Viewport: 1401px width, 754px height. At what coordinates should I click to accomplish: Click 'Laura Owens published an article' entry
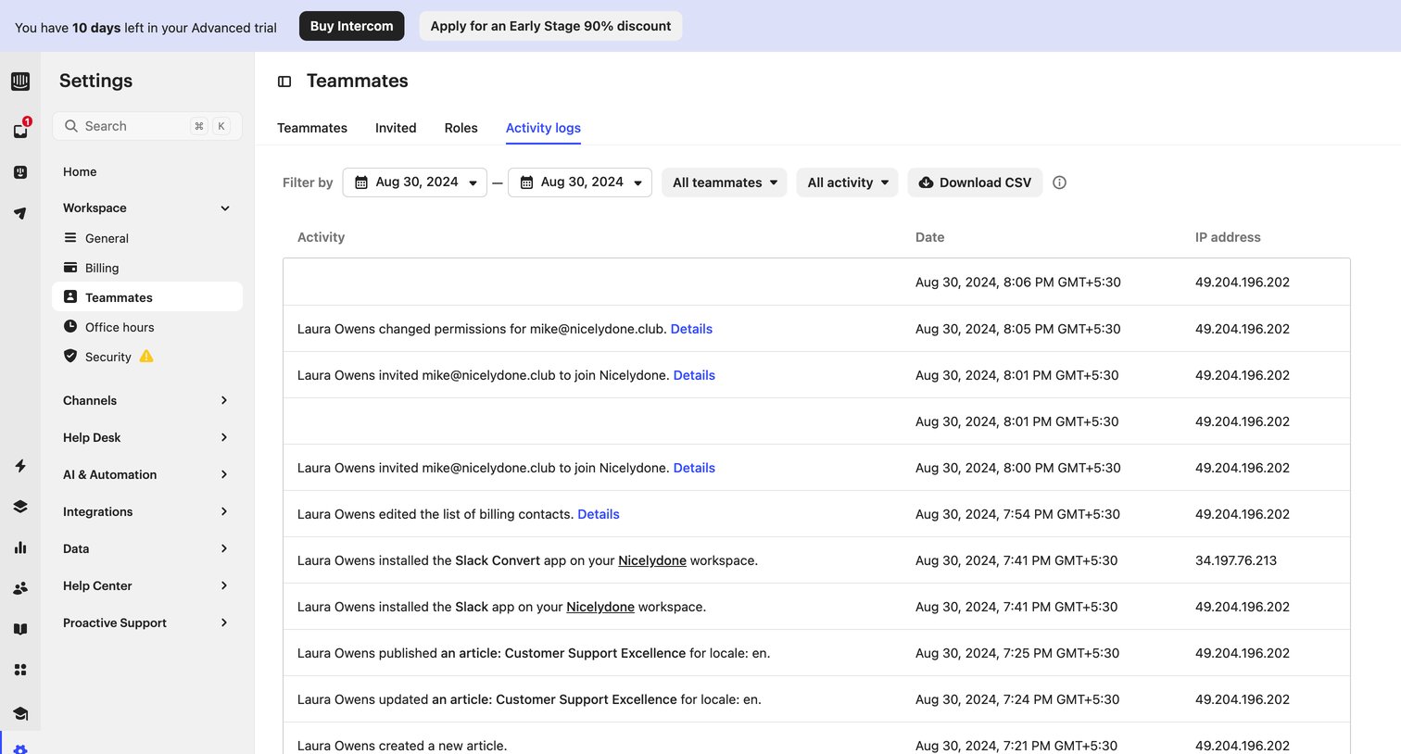534,653
